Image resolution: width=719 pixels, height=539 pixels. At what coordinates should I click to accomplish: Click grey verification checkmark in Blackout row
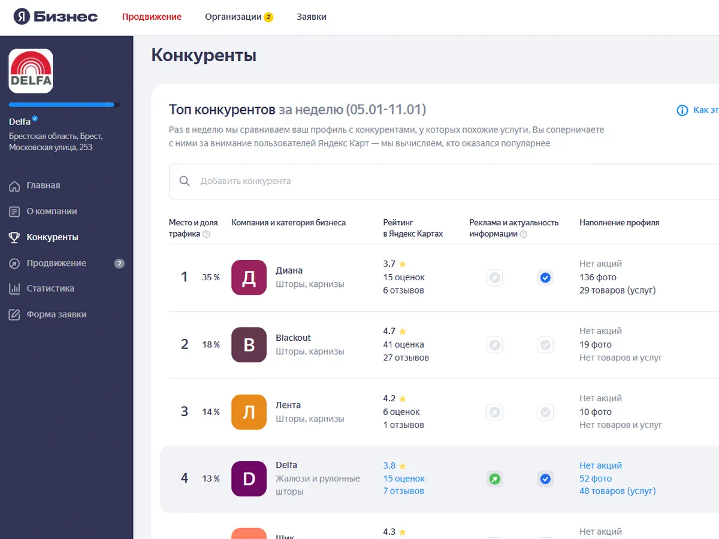click(x=545, y=345)
